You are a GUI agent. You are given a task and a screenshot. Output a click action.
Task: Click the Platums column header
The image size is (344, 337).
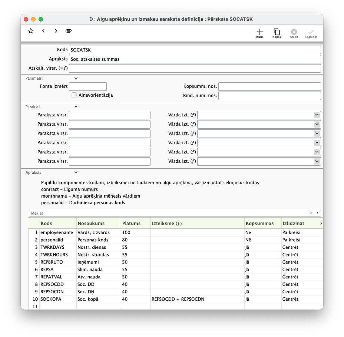pos(136,223)
